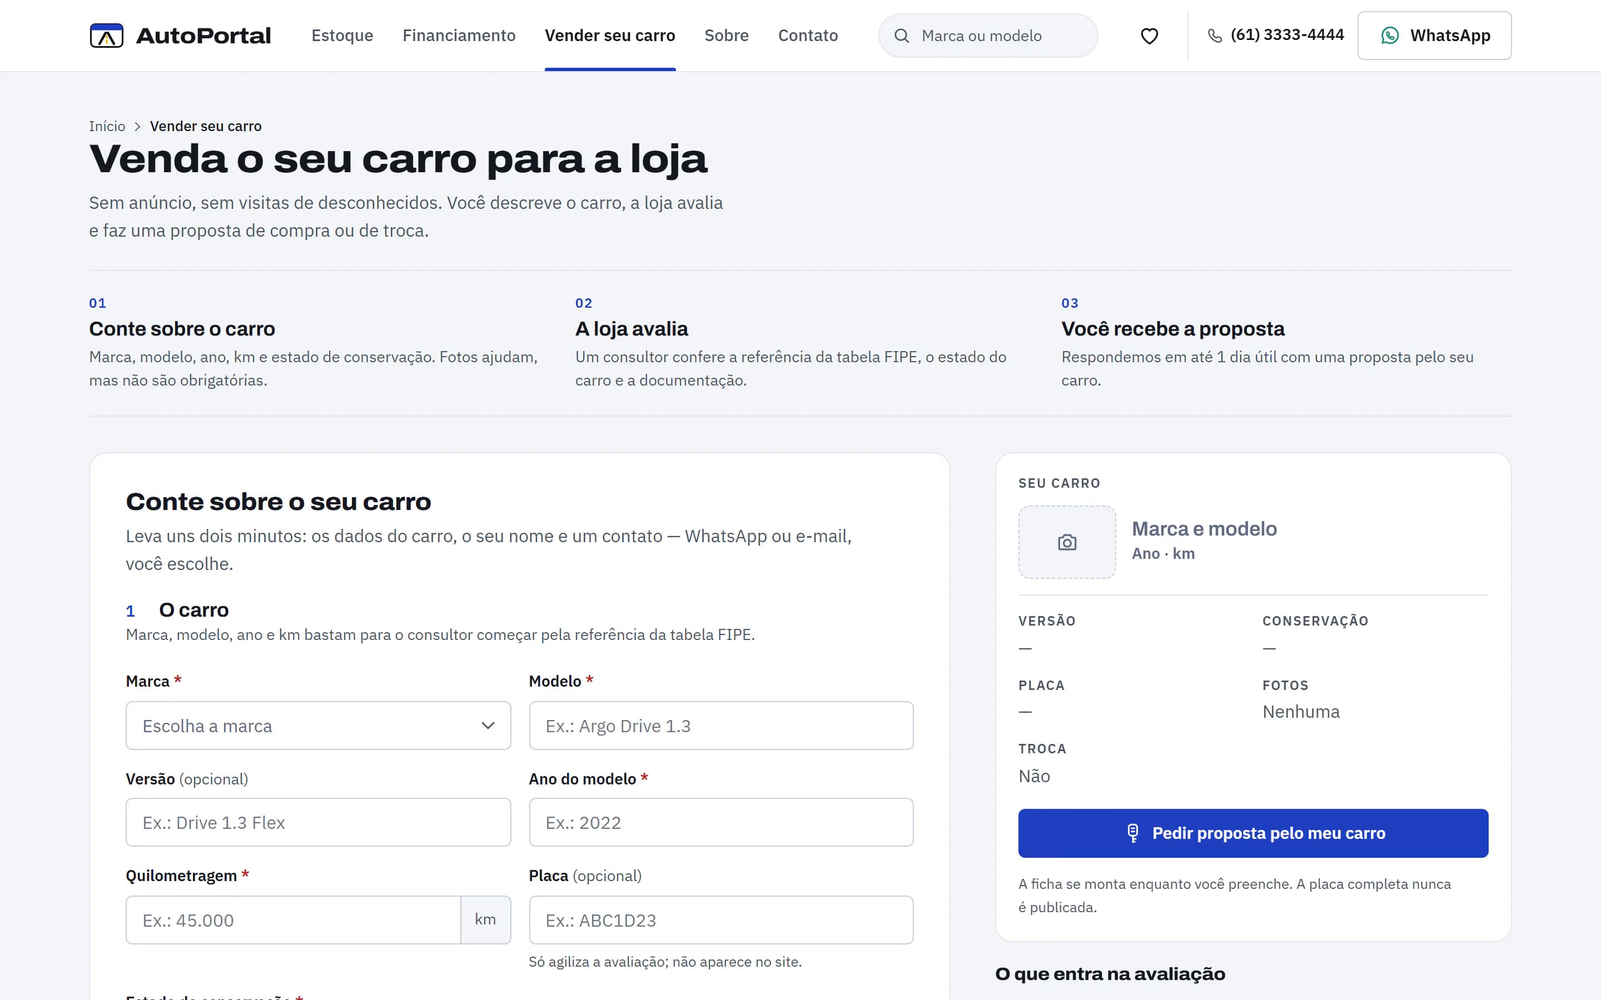Click the Placa optional field
Image resolution: width=1601 pixels, height=1000 pixels.
tap(721, 920)
